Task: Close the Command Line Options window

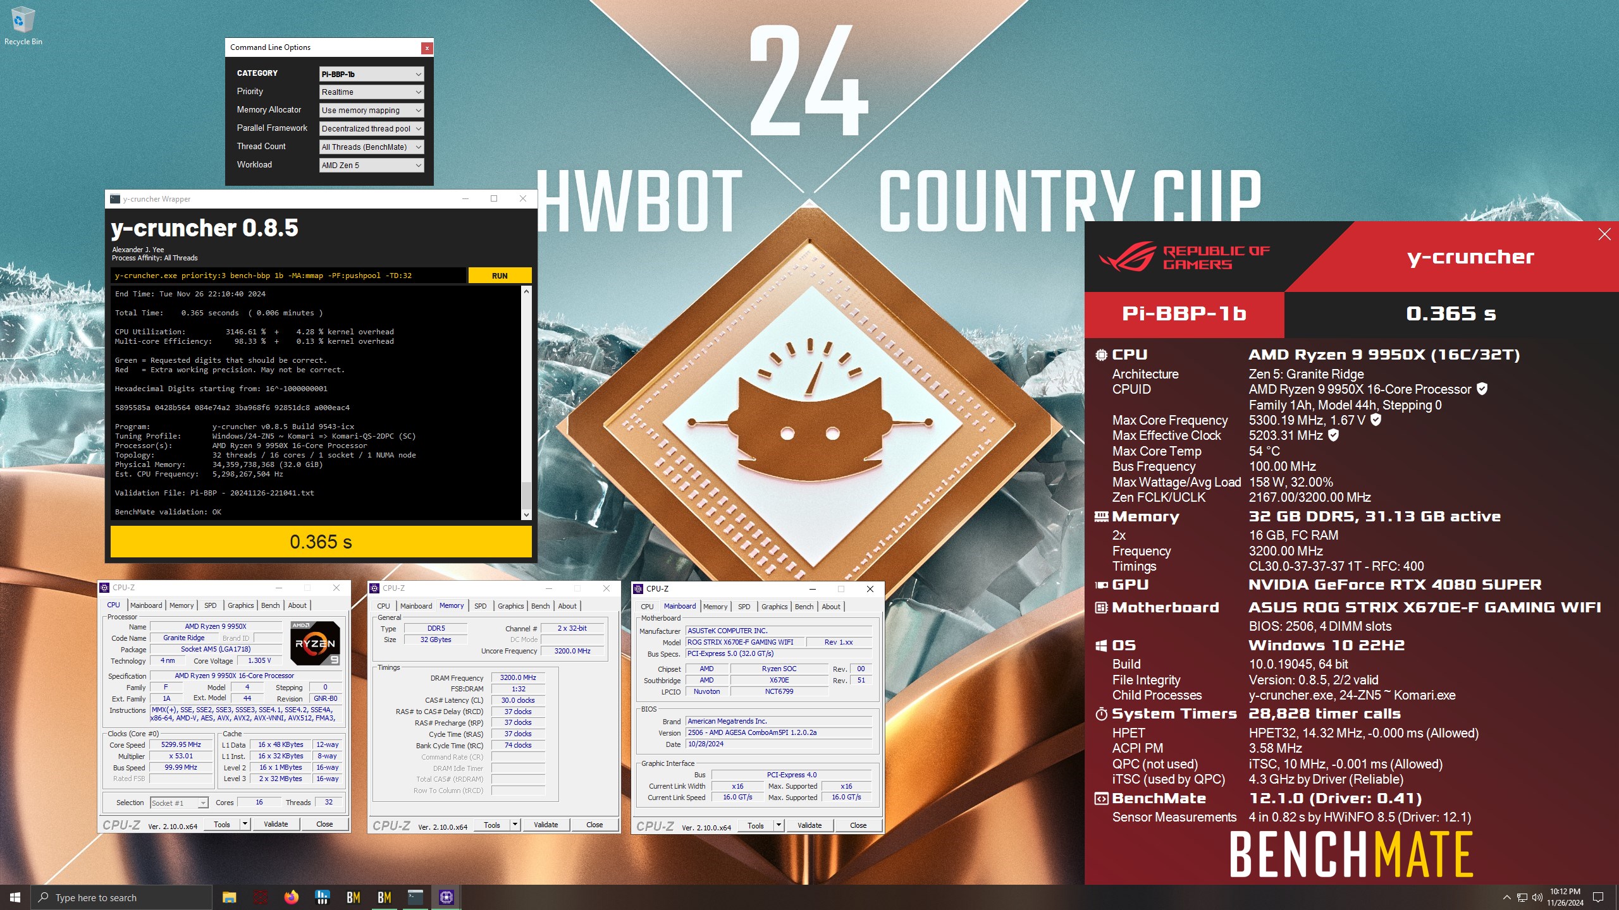Action: point(427,48)
